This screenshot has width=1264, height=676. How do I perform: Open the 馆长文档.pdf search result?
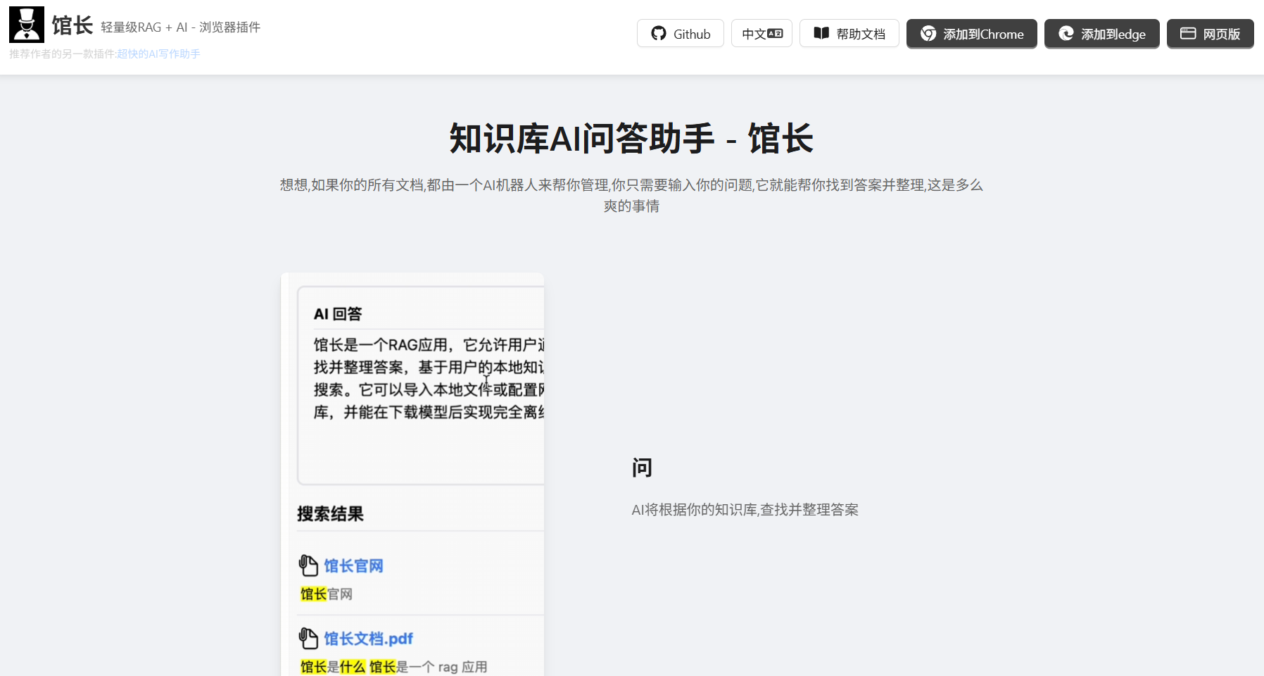click(368, 638)
